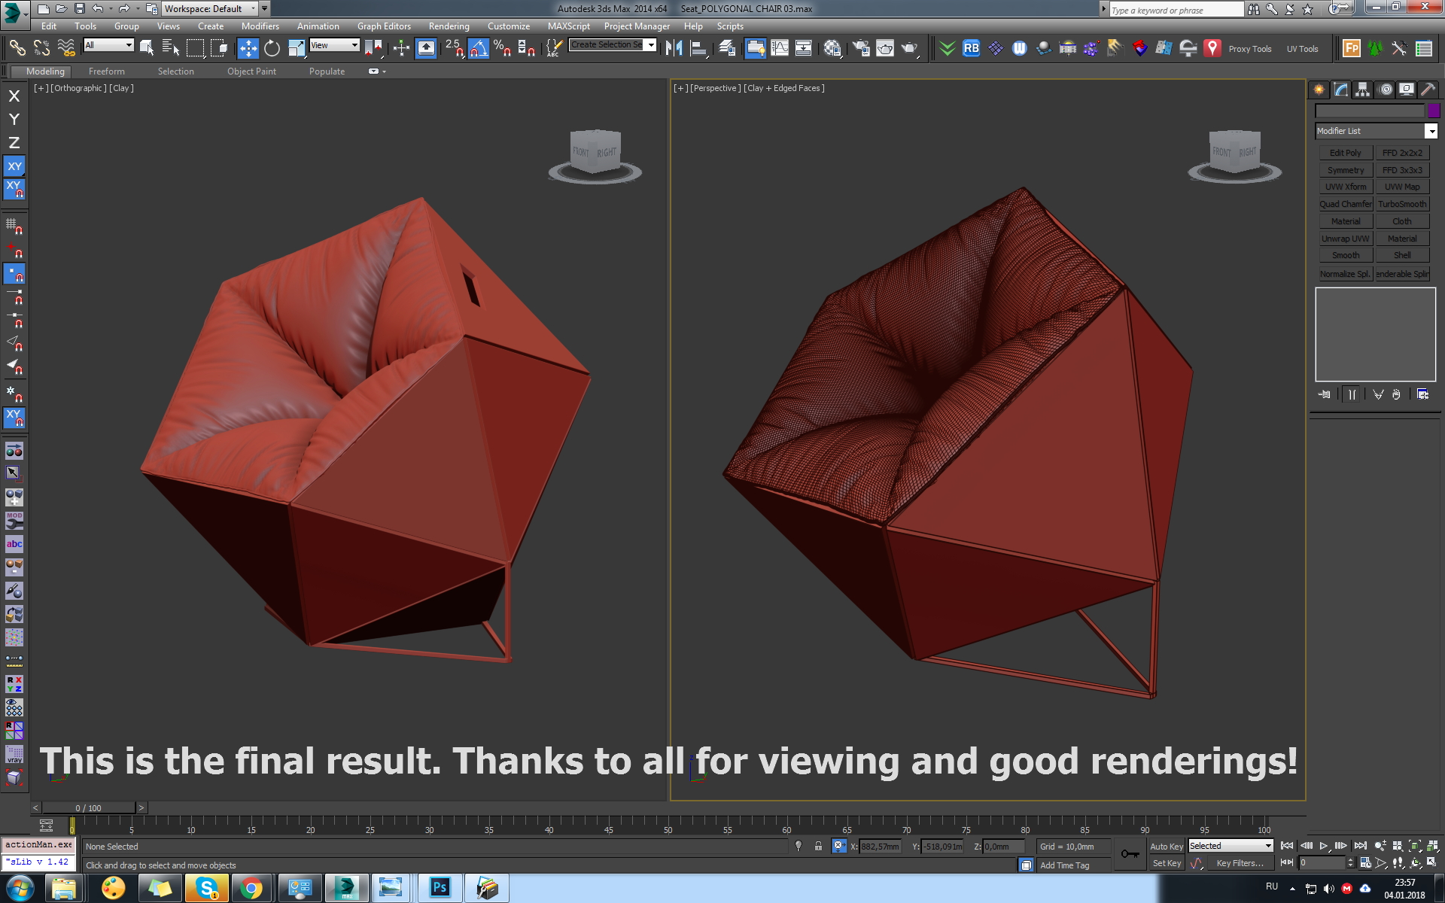
Task: Toggle the viewport Clay display mode
Action: click(x=120, y=87)
